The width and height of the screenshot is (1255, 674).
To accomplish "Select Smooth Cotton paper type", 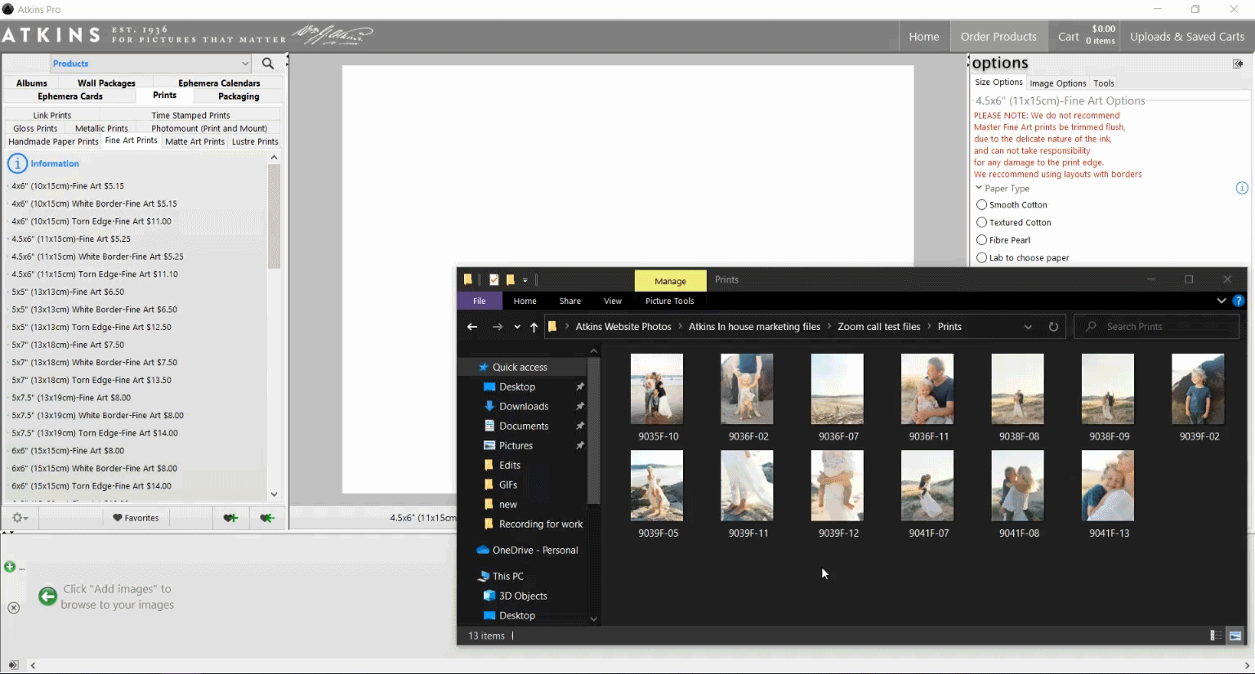I will [x=982, y=205].
